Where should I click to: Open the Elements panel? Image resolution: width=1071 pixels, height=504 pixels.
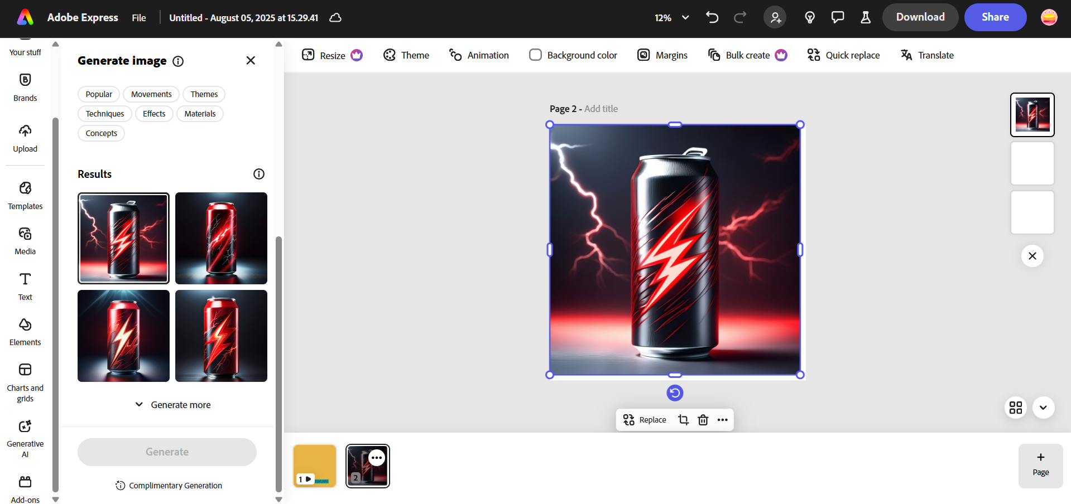(x=25, y=330)
